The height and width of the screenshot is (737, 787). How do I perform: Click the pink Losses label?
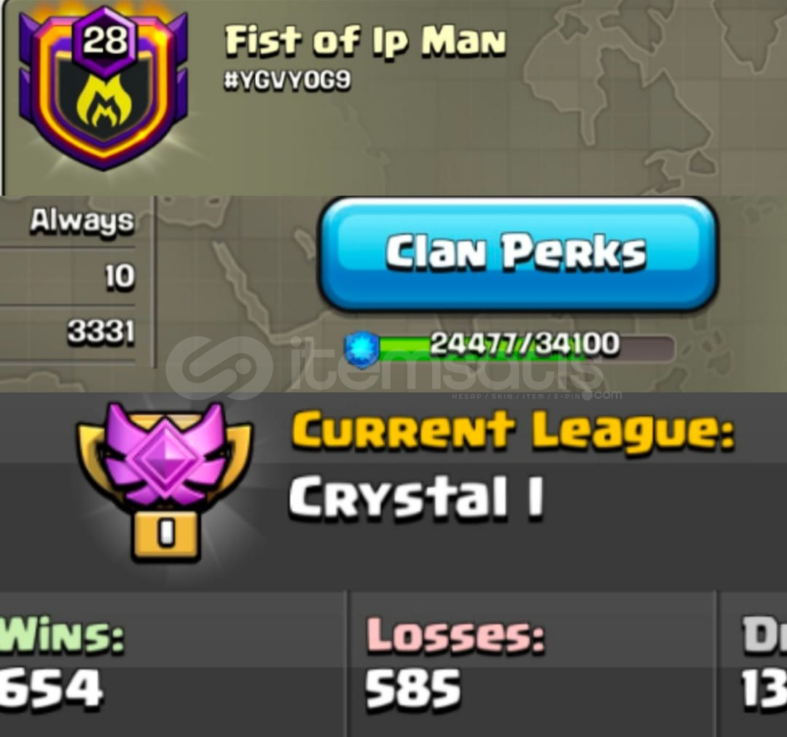coord(455,635)
